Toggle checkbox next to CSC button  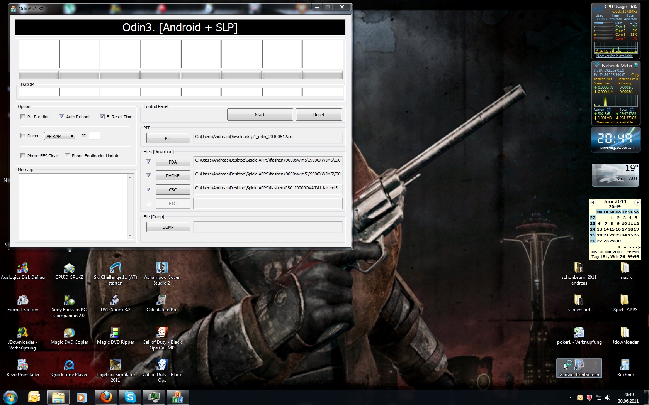pos(148,190)
